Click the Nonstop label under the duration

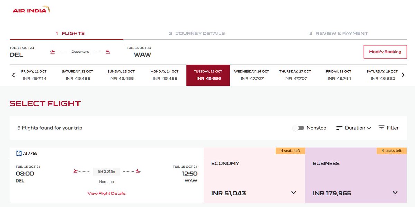pyautogui.click(x=107, y=181)
